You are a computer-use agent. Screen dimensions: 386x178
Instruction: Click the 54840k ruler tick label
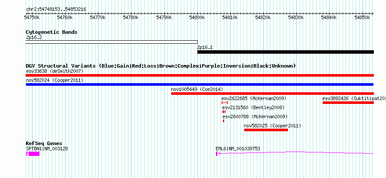coord(329,17)
